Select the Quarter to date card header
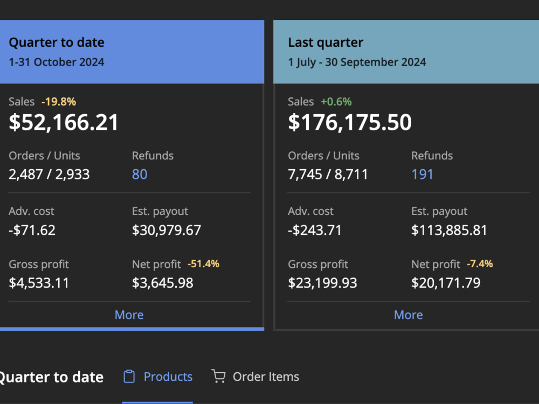539x404 pixels. point(132,52)
